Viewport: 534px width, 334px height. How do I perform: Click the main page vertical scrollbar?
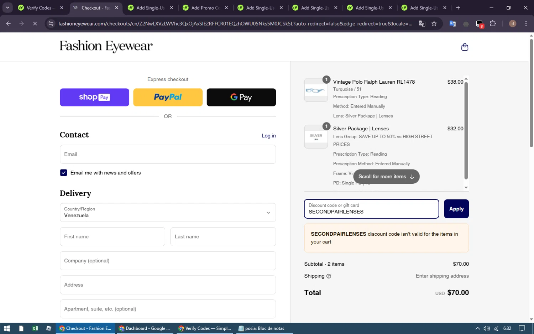531,93
